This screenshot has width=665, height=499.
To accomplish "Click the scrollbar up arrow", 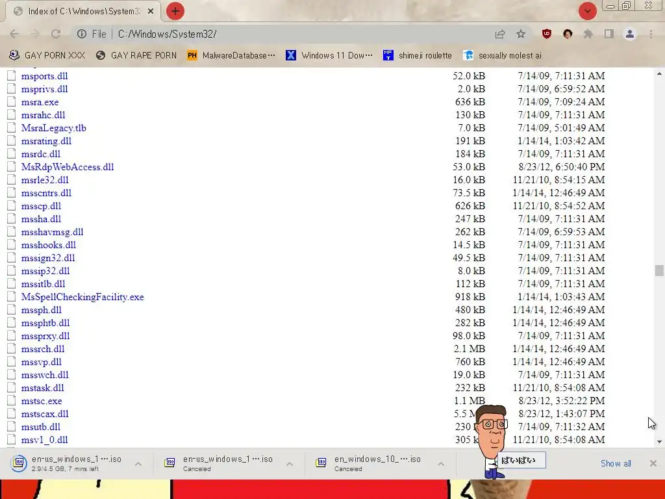I will tap(659, 74).
